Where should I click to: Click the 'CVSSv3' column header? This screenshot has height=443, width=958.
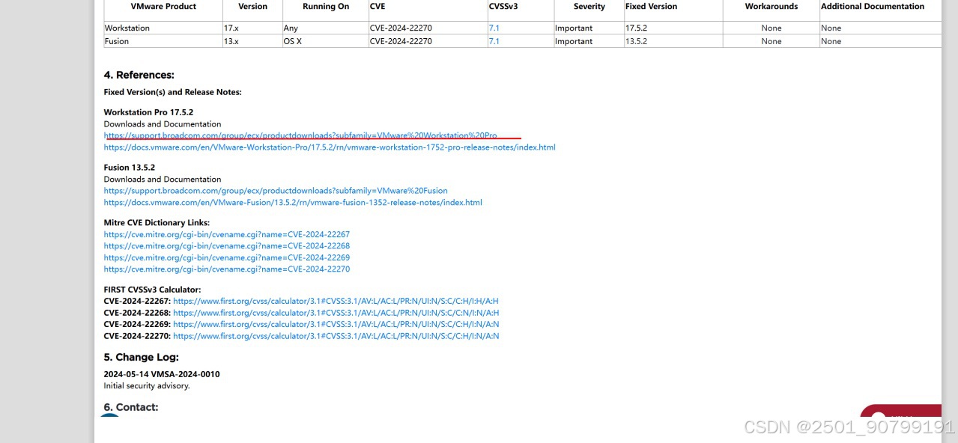click(x=503, y=7)
